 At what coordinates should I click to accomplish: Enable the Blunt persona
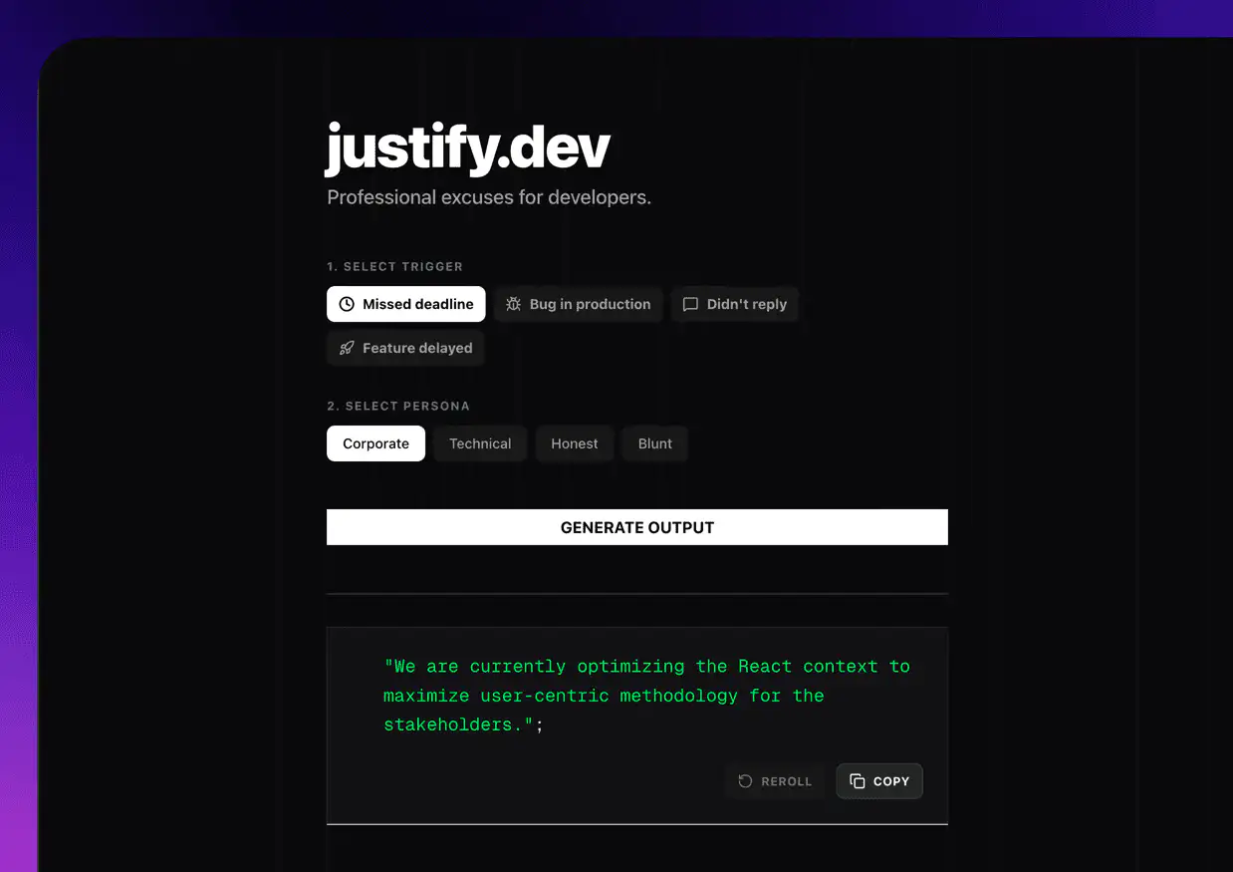(x=654, y=443)
